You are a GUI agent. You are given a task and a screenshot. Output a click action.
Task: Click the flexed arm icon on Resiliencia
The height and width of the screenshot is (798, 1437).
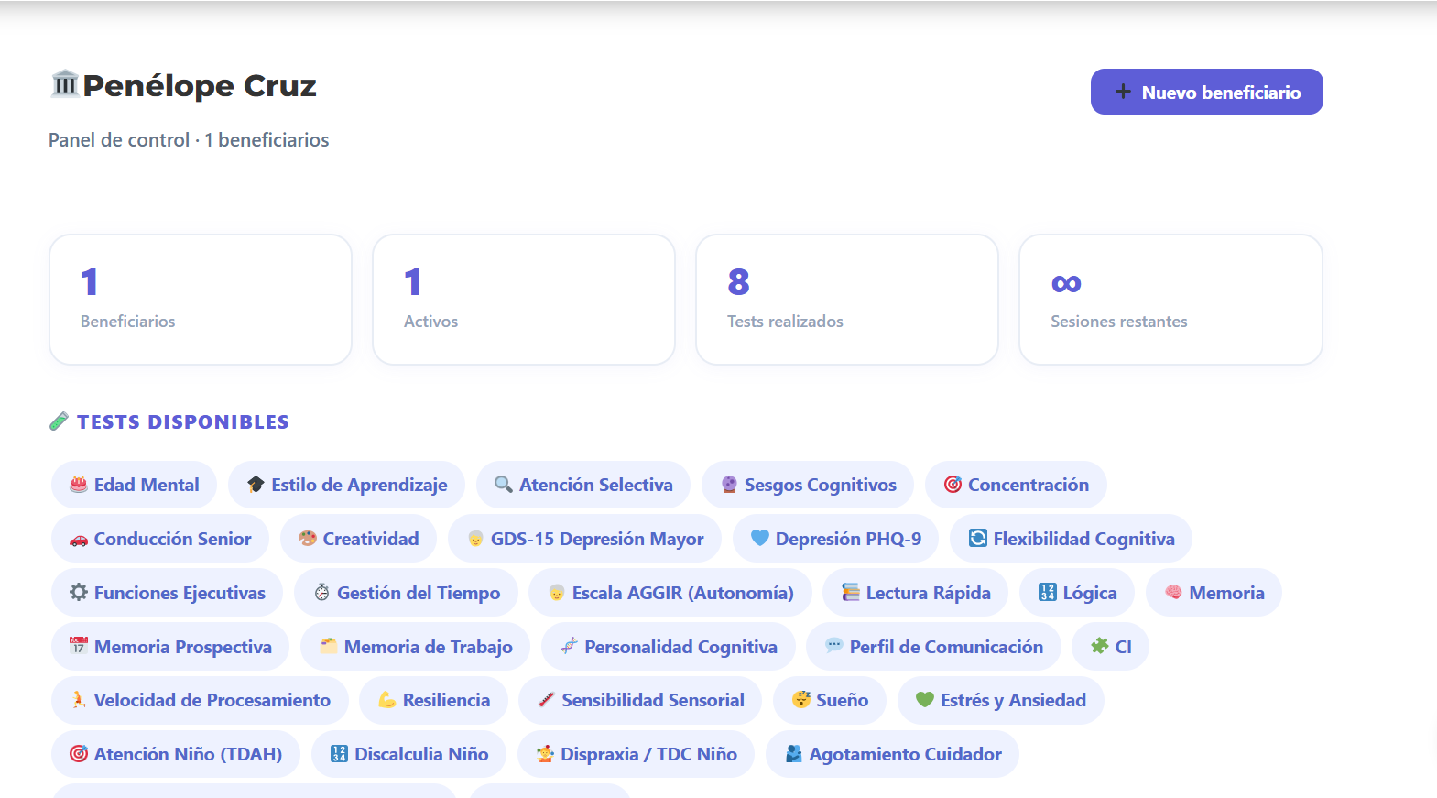tap(387, 700)
